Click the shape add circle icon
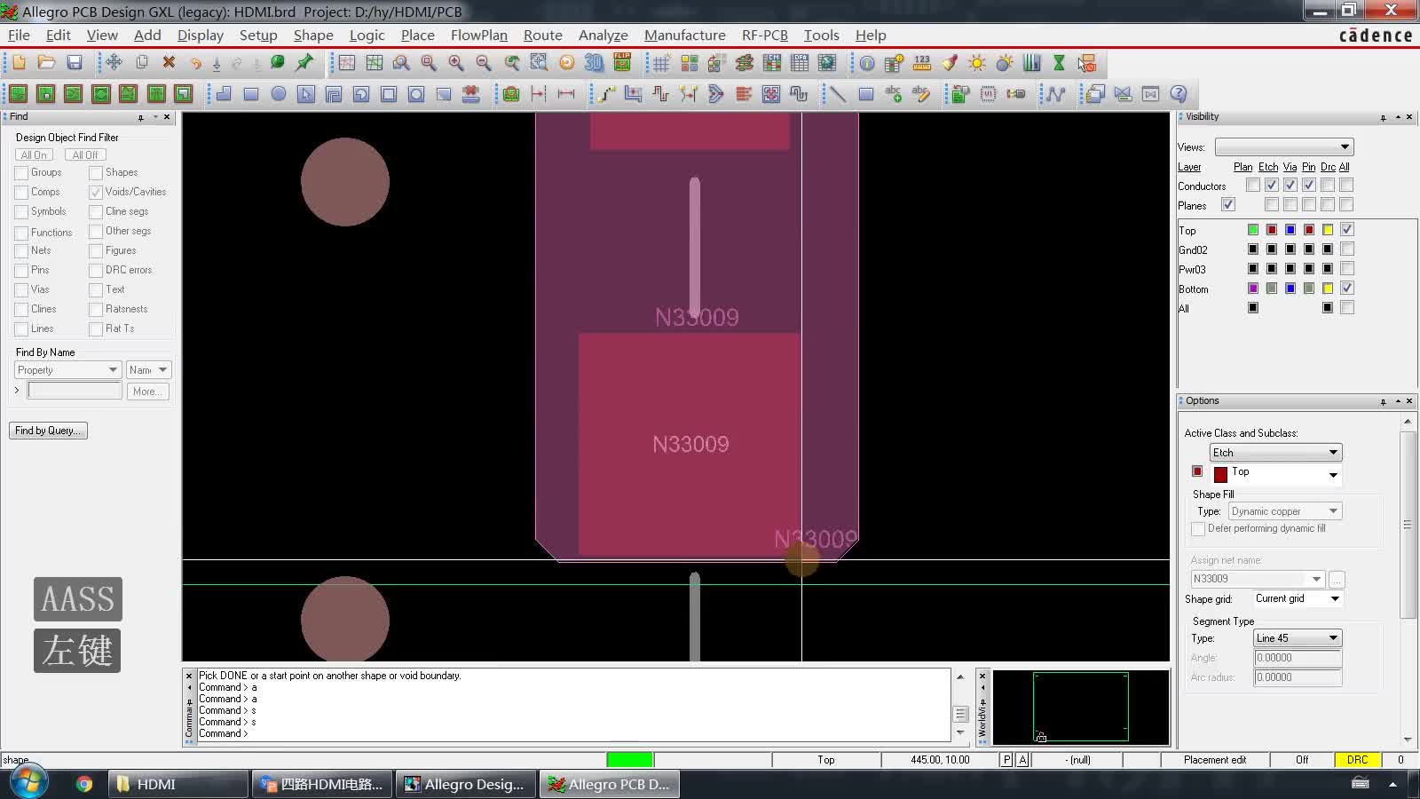Screen dimensions: 1420x799 (279, 94)
